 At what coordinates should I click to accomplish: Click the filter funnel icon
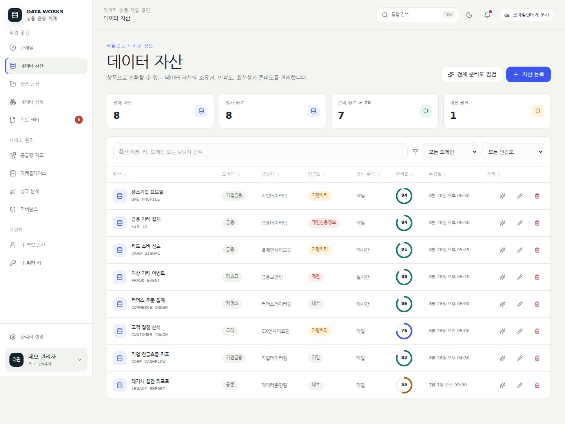[416, 152]
